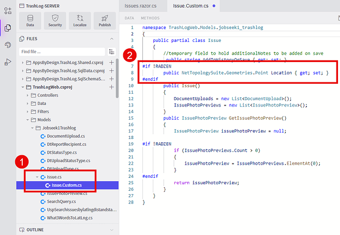This screenshot has height=235, width=340.
Task: Select the theme palette sidebar icon
Action: click(x=7, y=45)
